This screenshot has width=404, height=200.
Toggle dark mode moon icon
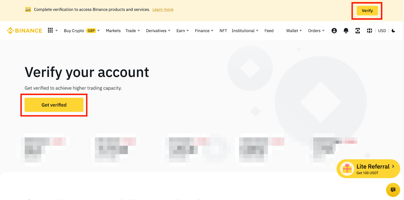(x=393, y=31)
